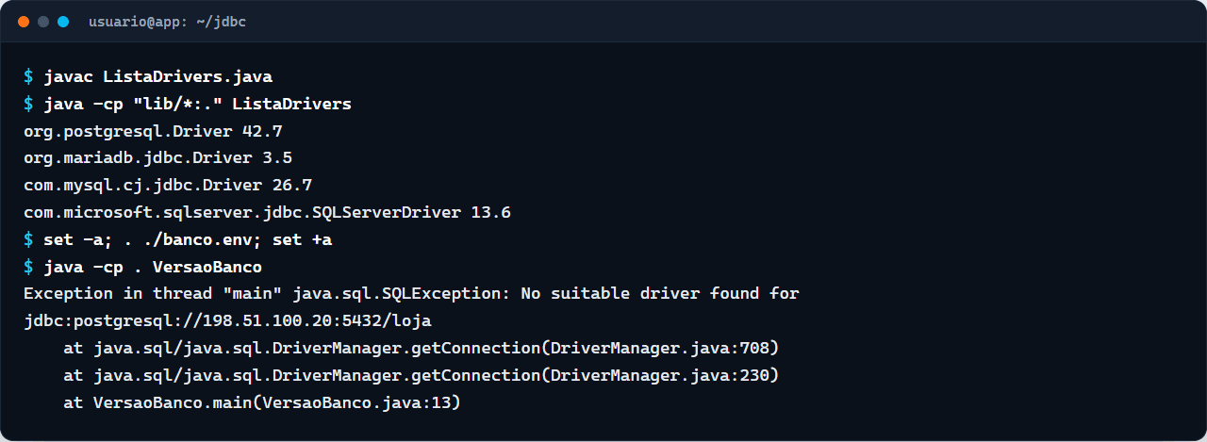Click the command "java -cp . VersaoBanco"
Image resolution: width=1207 pixels, height=442 pixels.
pos(153,267)
